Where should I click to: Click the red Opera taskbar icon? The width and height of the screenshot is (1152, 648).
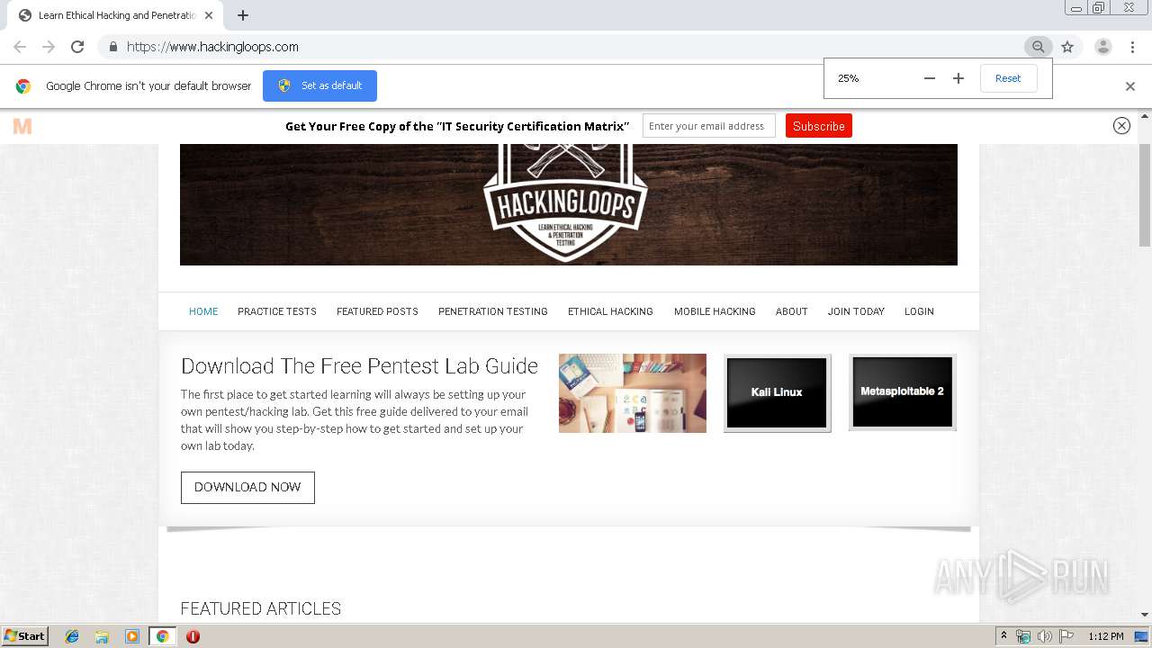193,636
